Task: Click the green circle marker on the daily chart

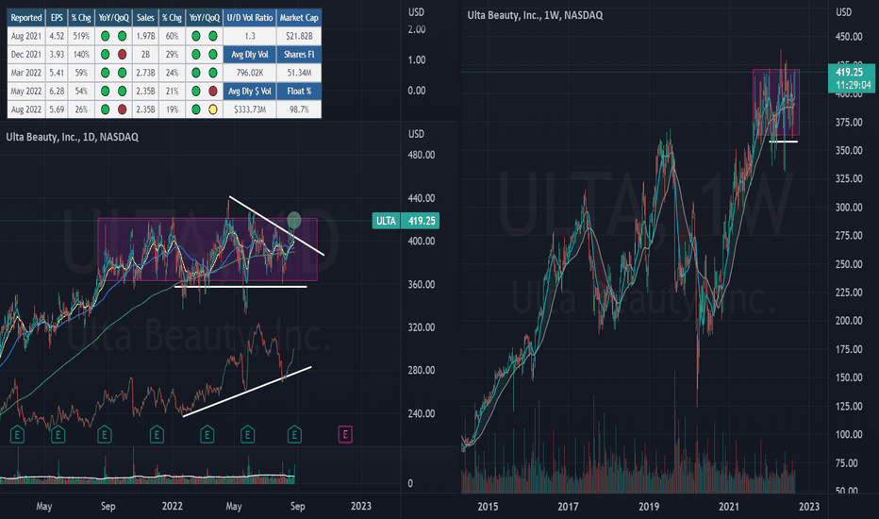Action: (x=293, y=221)
